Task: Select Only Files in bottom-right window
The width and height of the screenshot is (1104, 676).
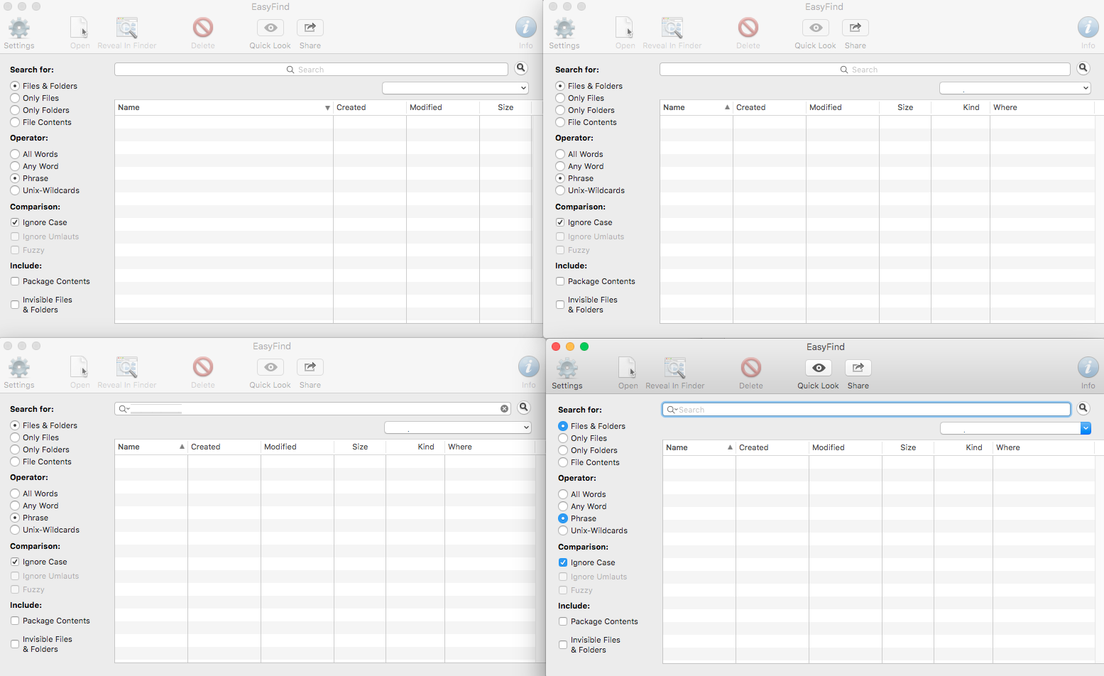Action: (x=563, y=438)
